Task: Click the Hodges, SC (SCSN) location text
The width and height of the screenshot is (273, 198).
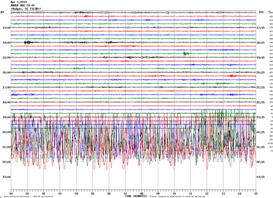Action: tap(23, 8)
